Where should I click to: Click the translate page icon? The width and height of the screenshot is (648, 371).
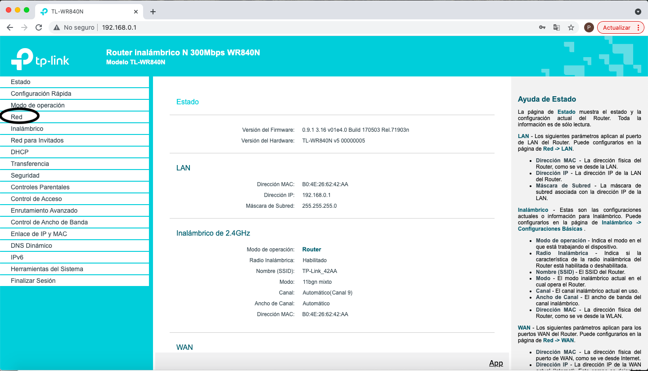[557, 27]
